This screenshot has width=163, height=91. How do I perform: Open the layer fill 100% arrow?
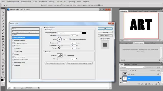point(161,70)
